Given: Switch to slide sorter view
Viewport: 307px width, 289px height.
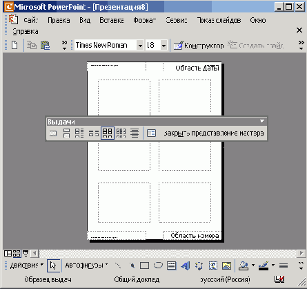Looking at the screenshot, I should [x=17, y=254].
